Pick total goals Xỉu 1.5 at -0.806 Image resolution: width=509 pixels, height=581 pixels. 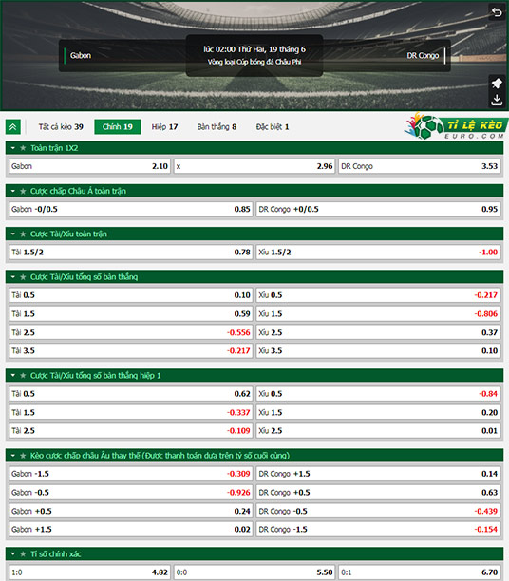pyautogui.click(x=378, y=314)
